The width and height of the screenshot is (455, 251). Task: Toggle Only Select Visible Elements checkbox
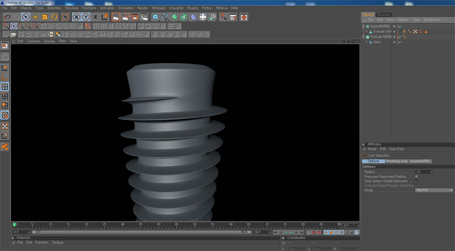click(x=416, y=181)
